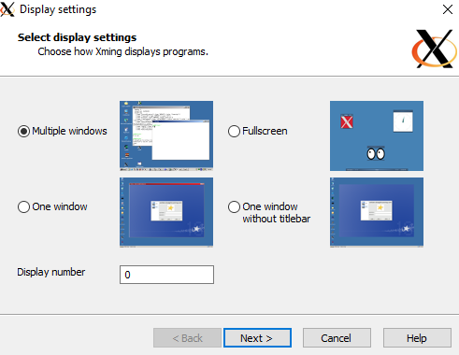
Task: Click the Fullscreen preview thumbnail
Action: (x=377, y=135)
